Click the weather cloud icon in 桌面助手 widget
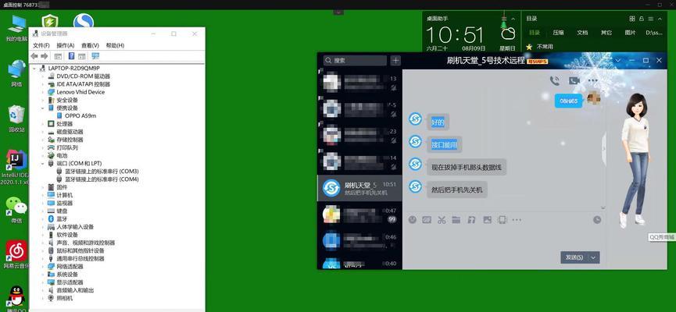 tap(508, 34)
